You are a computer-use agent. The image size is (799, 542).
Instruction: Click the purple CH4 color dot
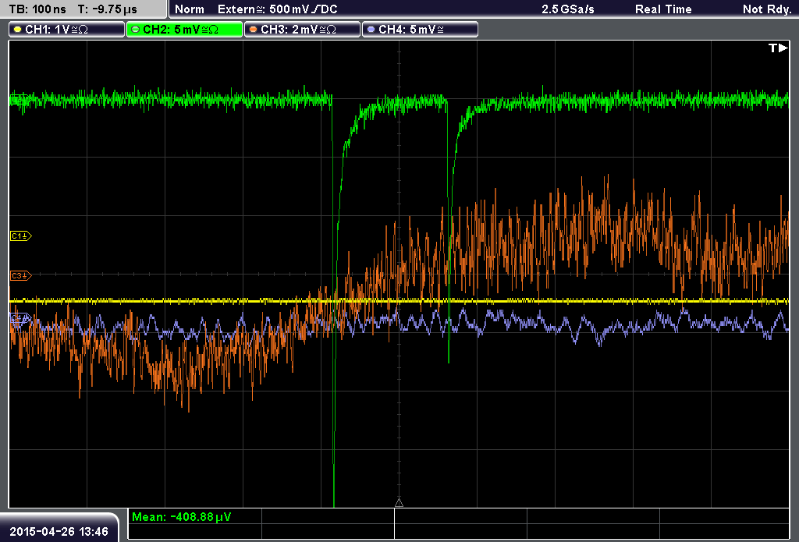(371, 30)
